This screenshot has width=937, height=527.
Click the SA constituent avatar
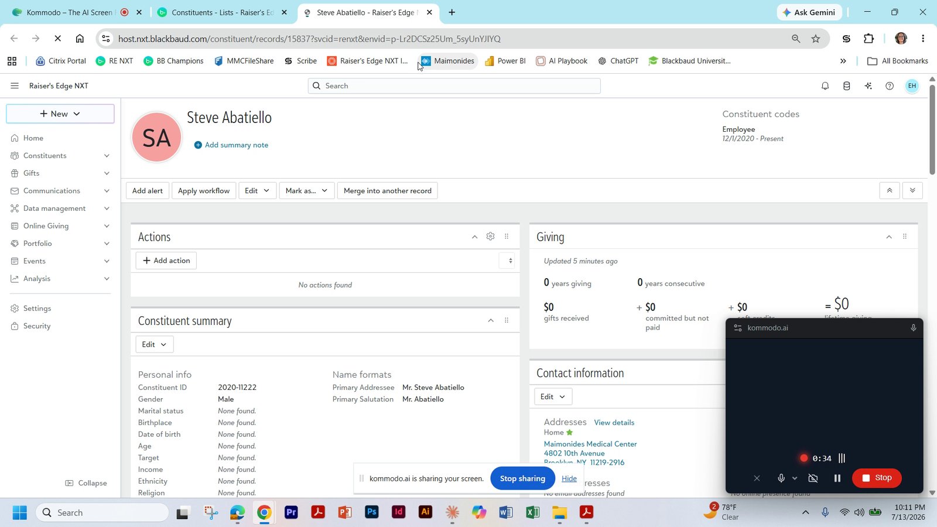tap(156, 138)
